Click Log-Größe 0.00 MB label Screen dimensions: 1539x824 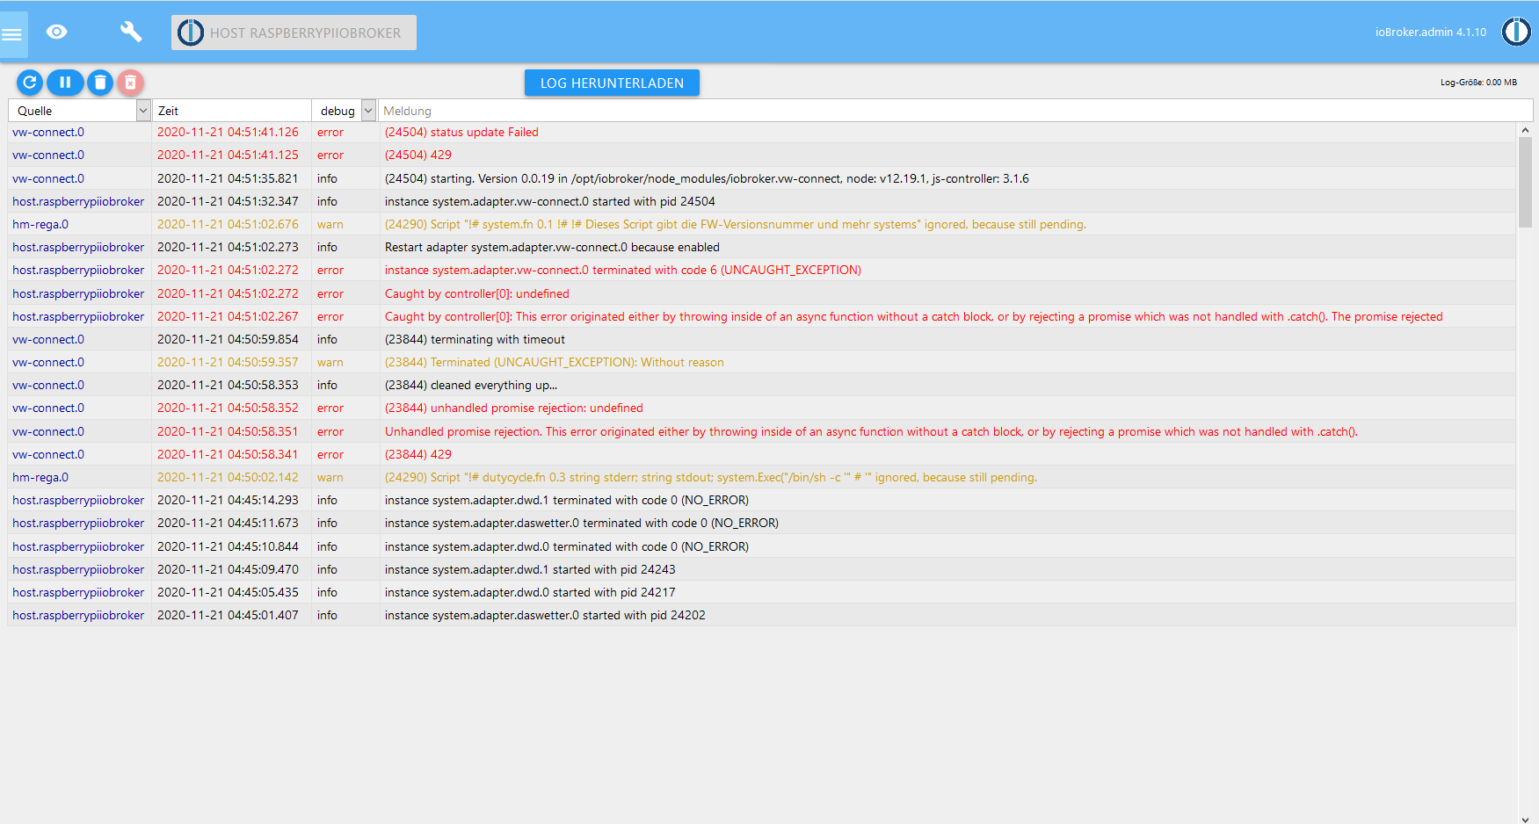[1478, 83]
